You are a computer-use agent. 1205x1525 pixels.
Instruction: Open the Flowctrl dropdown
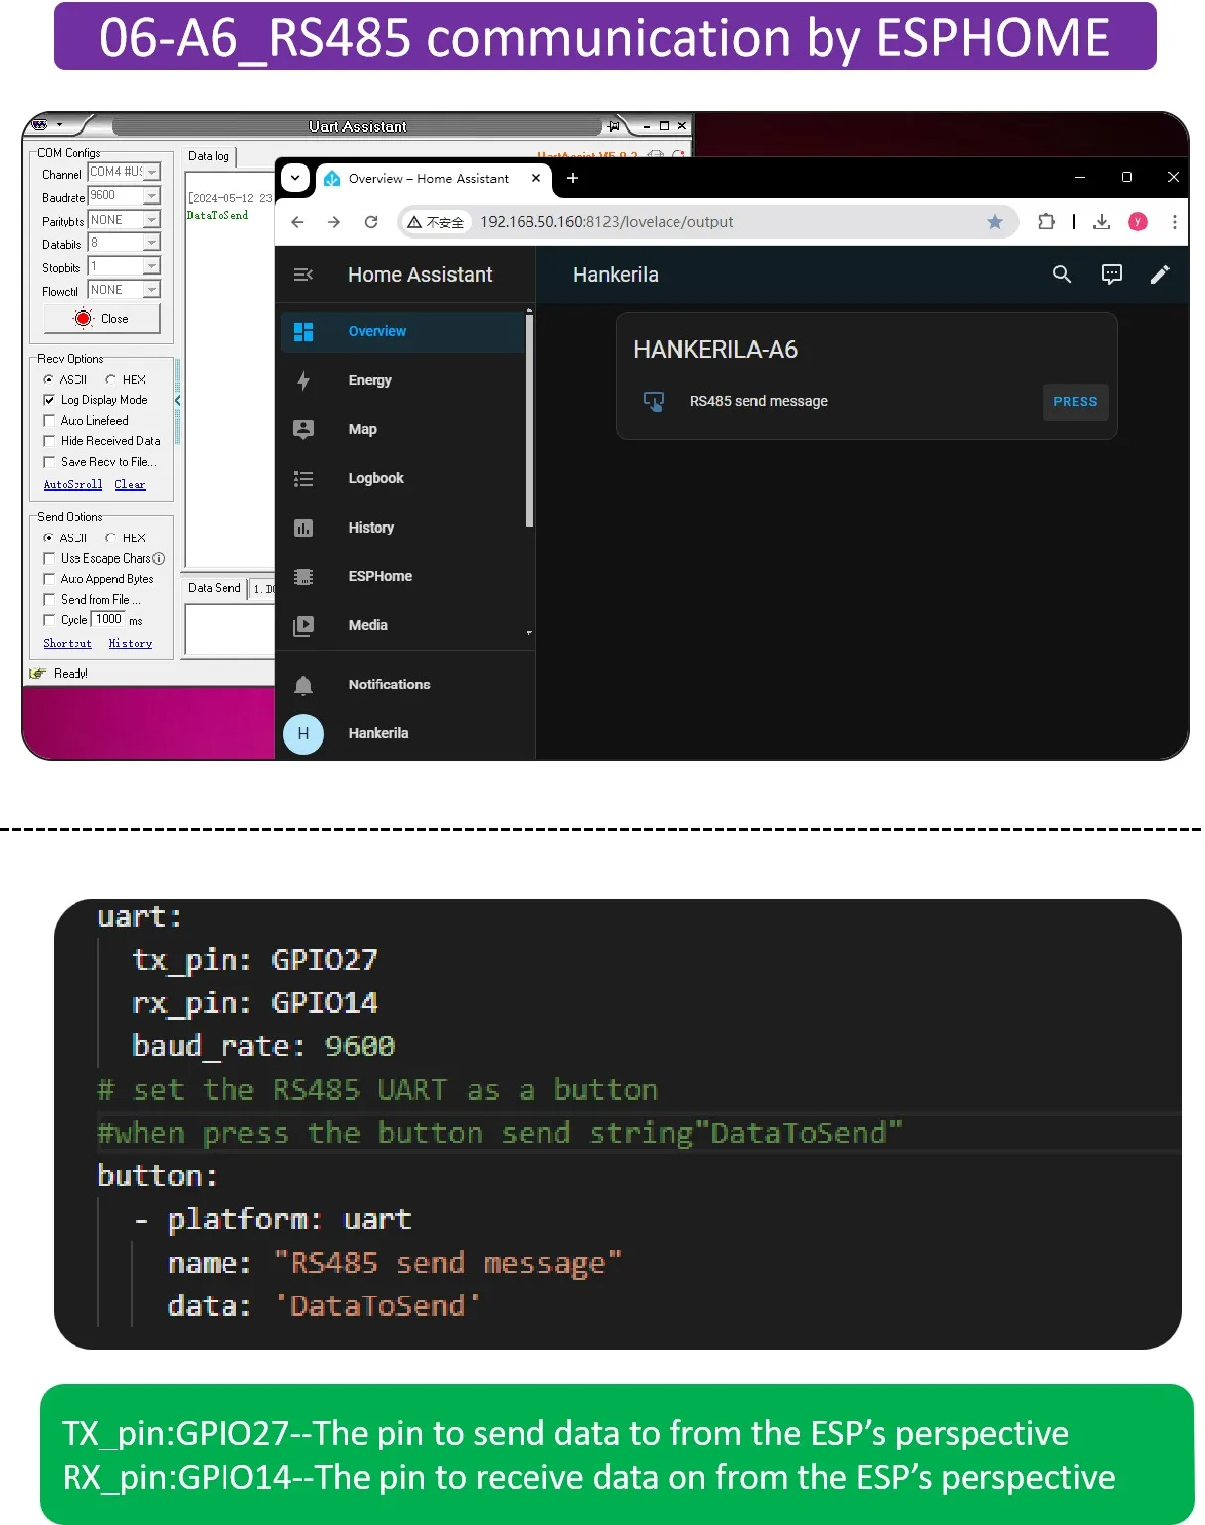[x=151, y=290]
